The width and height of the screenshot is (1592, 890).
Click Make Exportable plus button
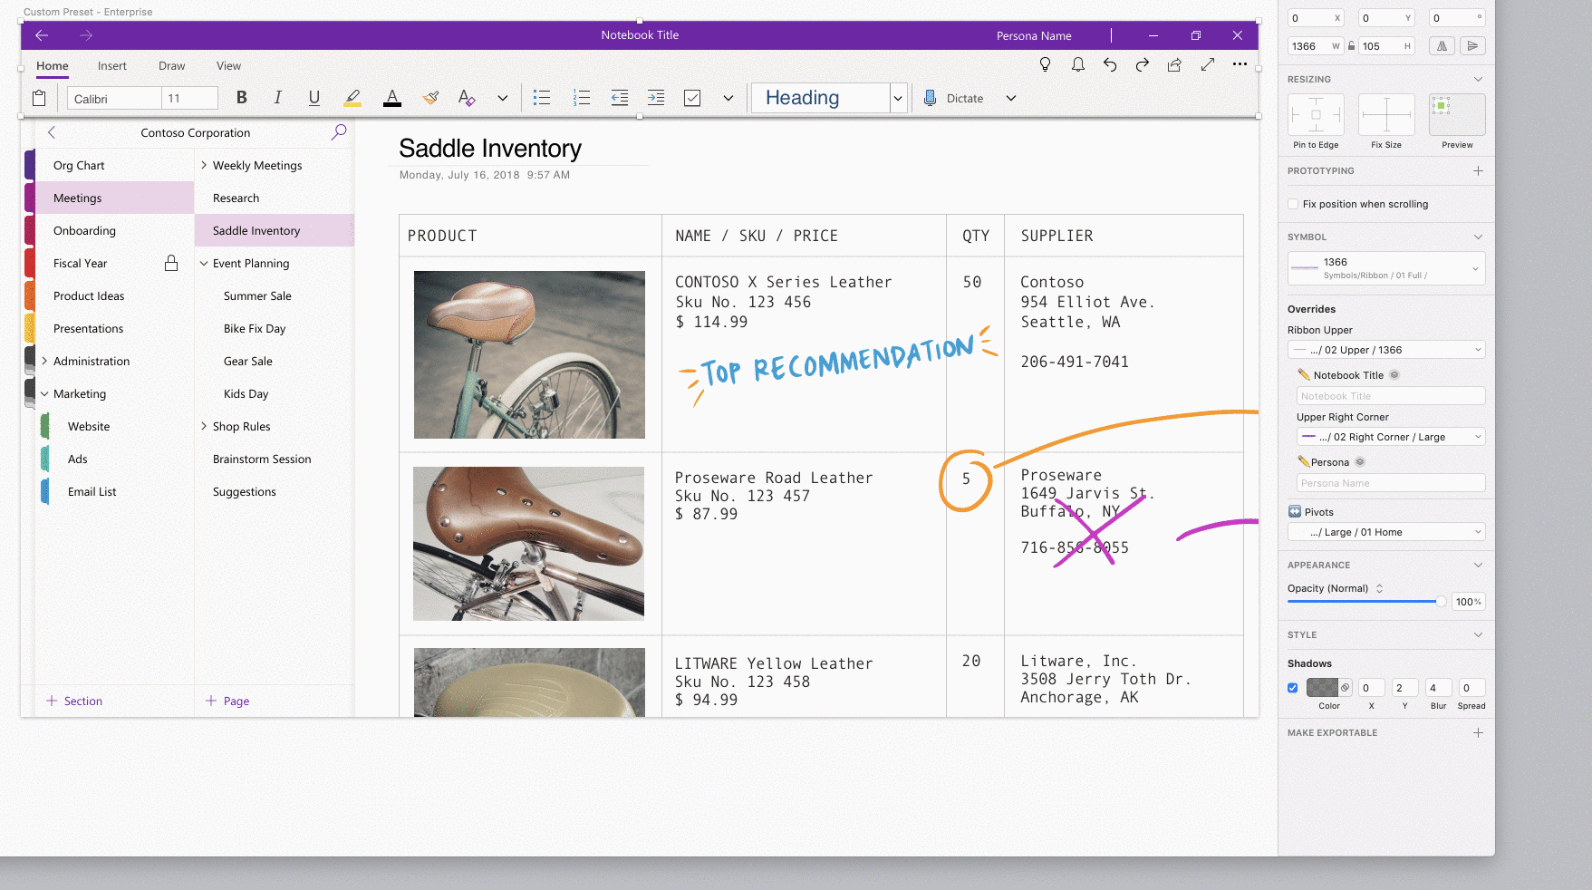click(x=1478, y=732)
